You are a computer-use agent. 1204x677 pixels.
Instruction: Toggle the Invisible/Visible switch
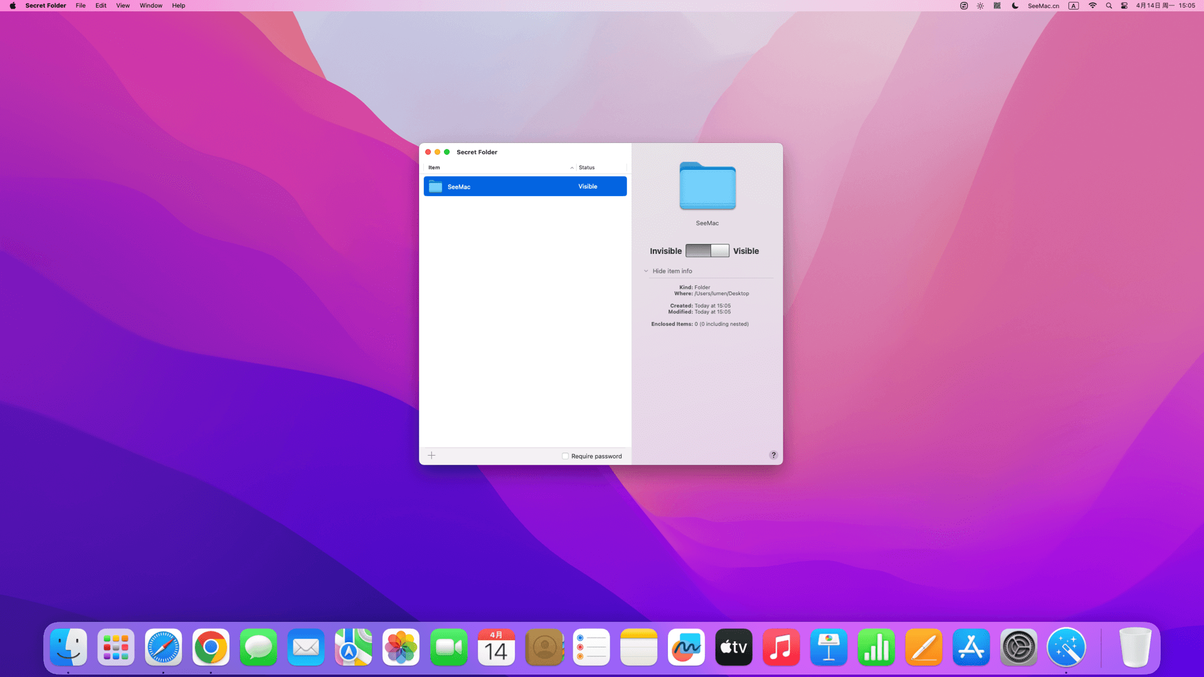click(707, 251)
